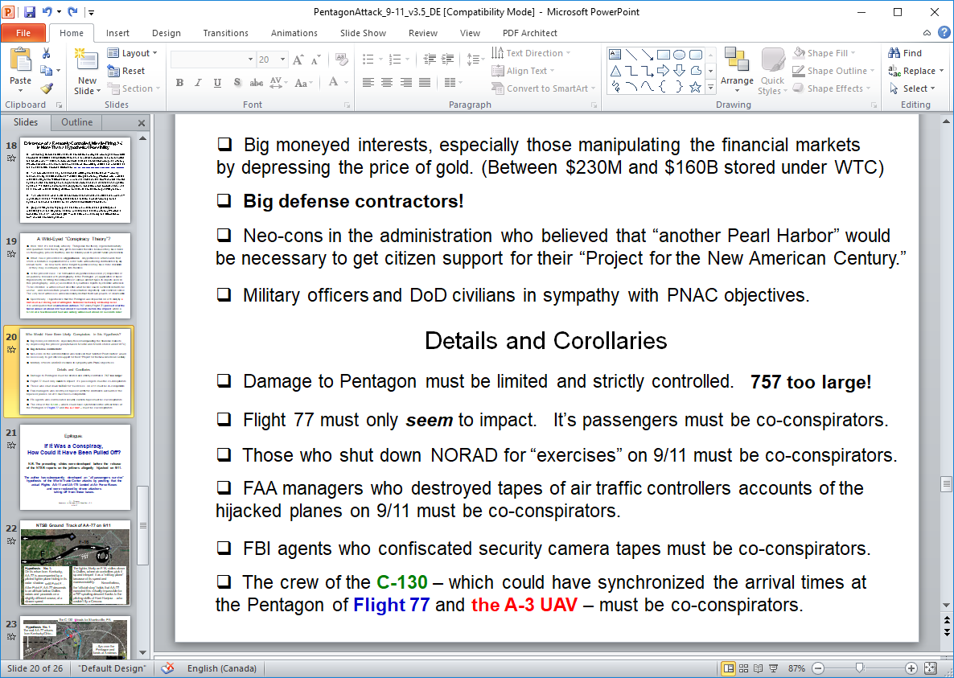This screenshot has width=954, height=678.
Task: Switch to the Animations tab
Action: click(294, 33)
